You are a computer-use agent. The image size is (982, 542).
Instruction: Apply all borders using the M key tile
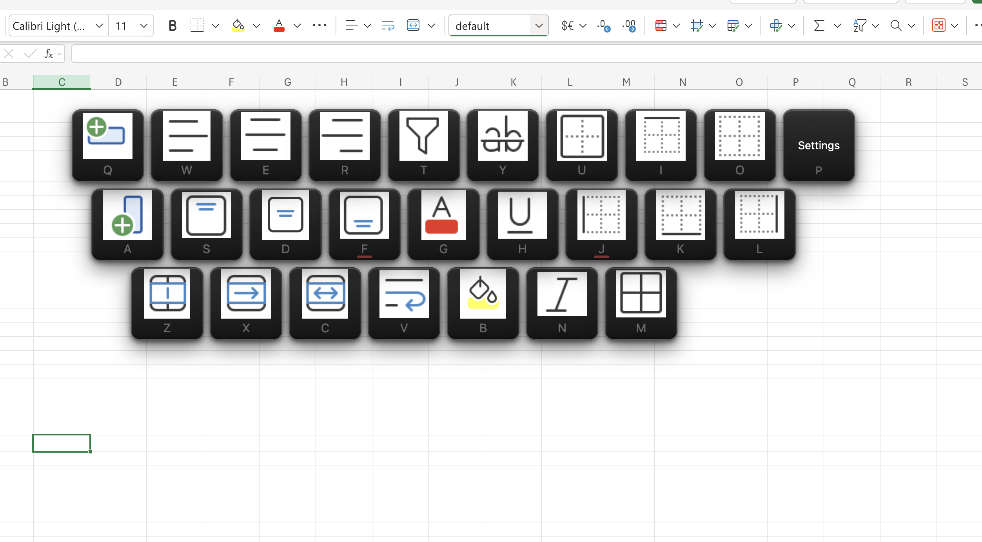tap(641, 303)
